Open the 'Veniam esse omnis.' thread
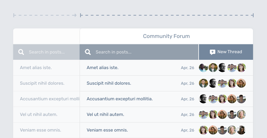 pyautogui.click(x=107, y=130)
